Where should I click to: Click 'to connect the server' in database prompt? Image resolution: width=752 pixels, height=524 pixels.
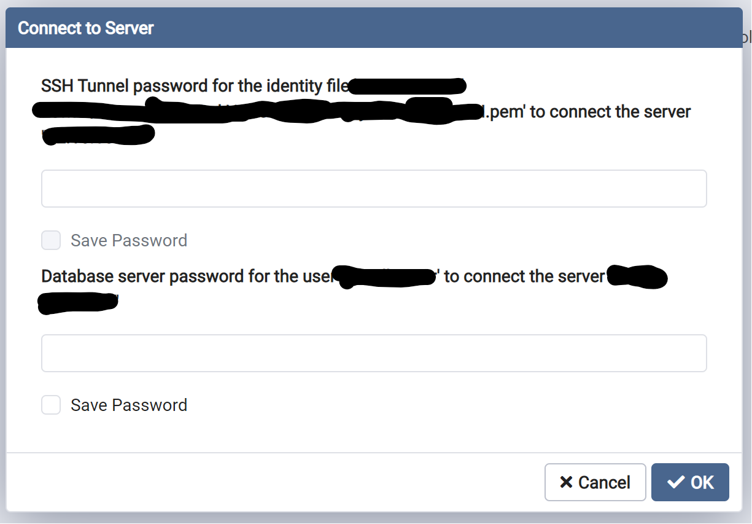click(x=525, y=276)
